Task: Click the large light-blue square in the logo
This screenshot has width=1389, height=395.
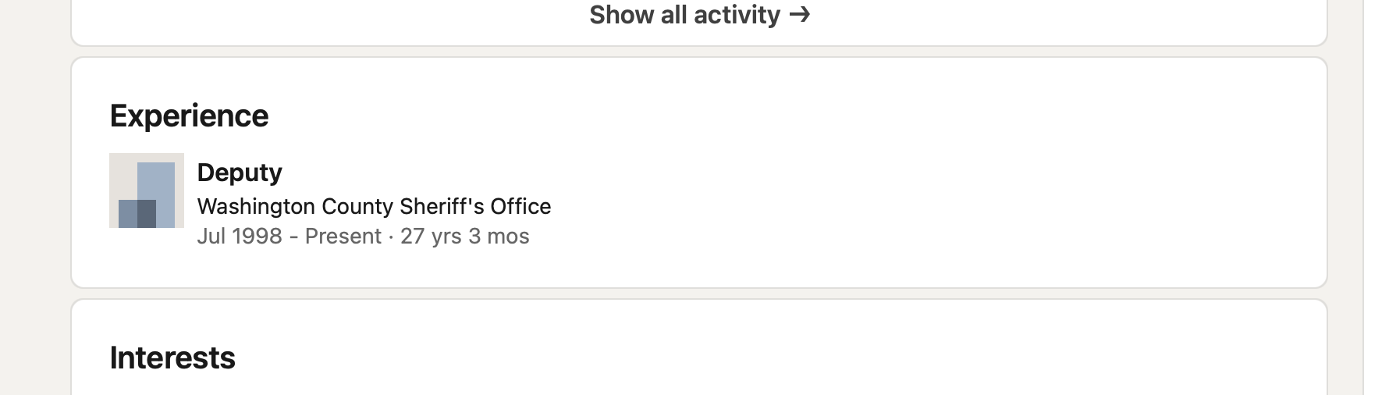Action: coord(156,181)
